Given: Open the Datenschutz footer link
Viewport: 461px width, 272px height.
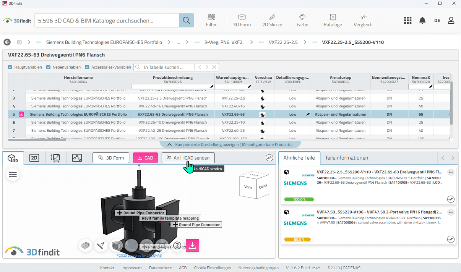Looking at the screenshot, I should pyautogui.click(x=160, y=268).
